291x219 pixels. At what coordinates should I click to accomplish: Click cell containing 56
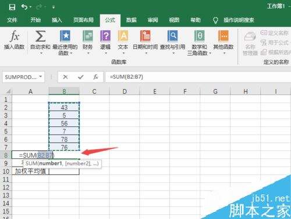point(64,123)
